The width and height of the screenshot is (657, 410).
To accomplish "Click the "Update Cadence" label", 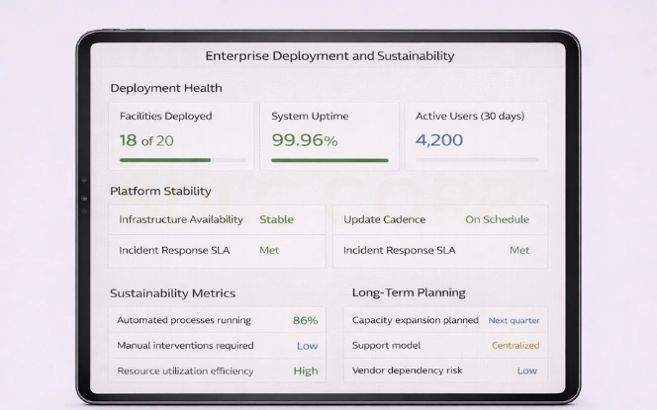I will click(384, 219).
